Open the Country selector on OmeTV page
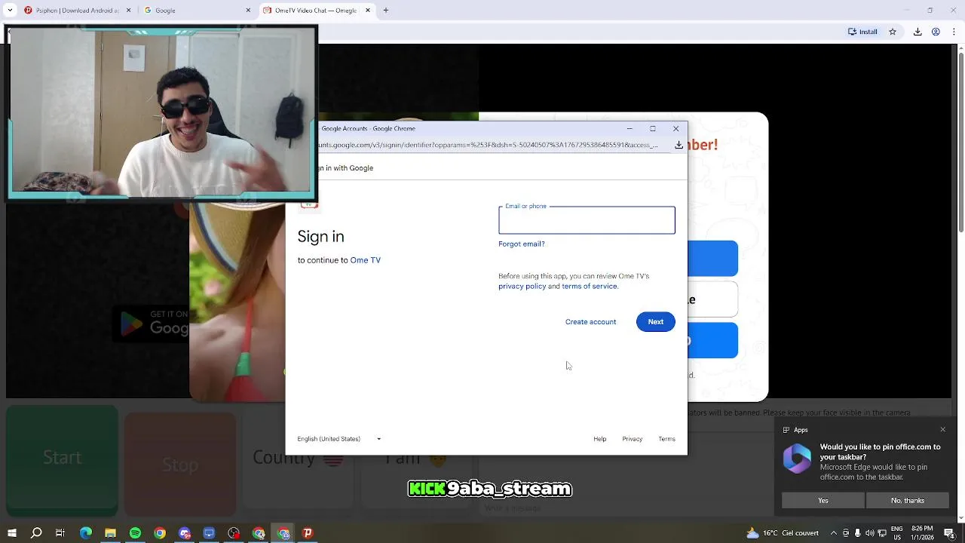The image size is (965, 543). coord(298,458)
